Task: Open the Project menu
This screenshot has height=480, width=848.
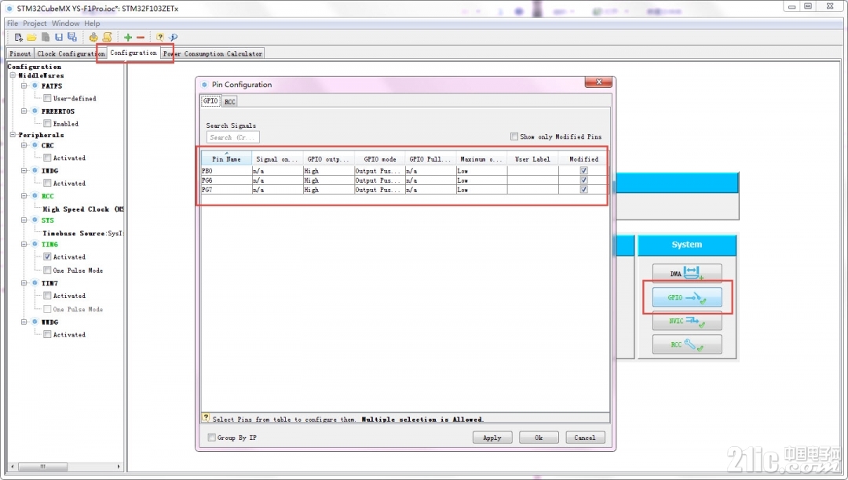Action: [35, 24]
